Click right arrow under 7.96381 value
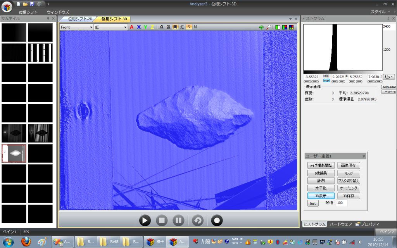 tap(379, 81)
